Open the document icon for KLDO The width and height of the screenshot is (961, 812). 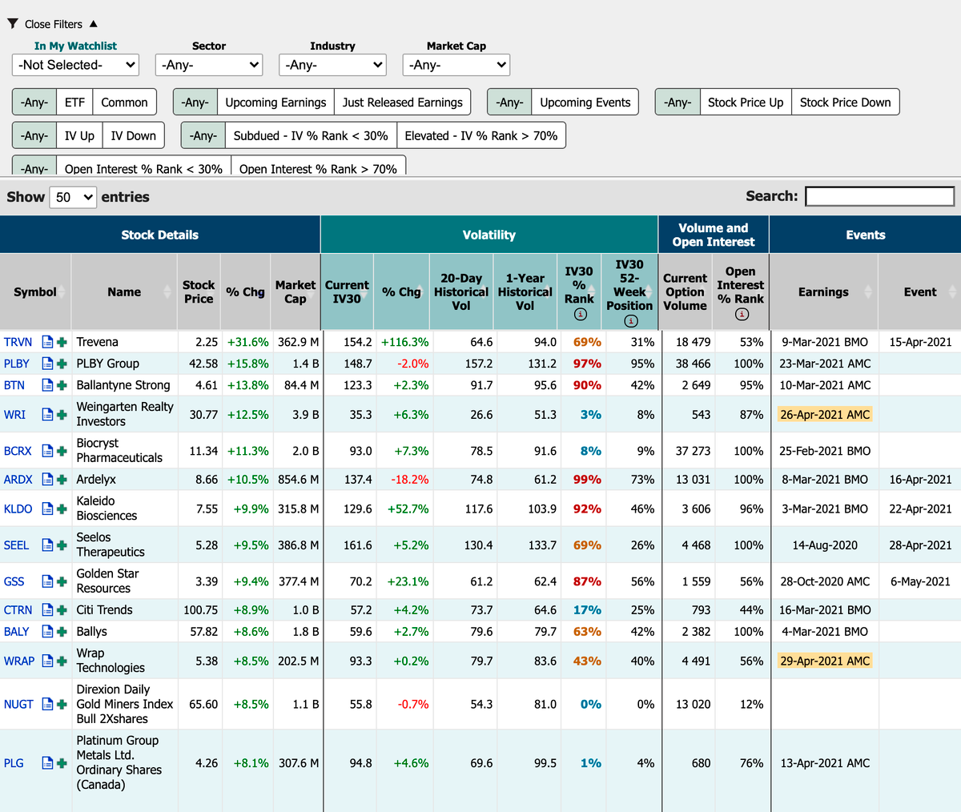click(47, 509)
